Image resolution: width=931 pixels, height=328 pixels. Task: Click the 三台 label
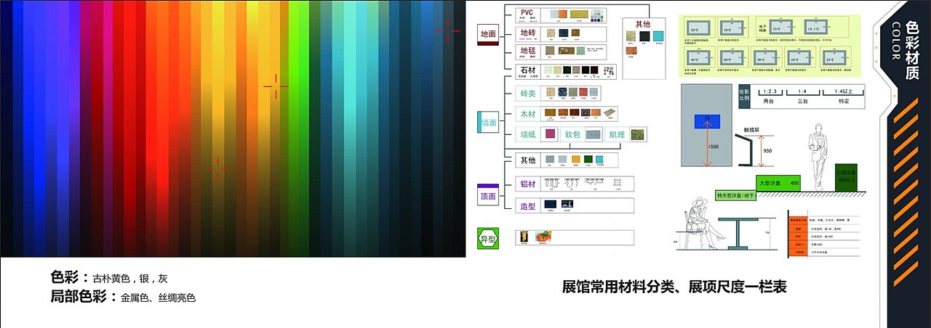pyautogui.click(x=803, y=102)
